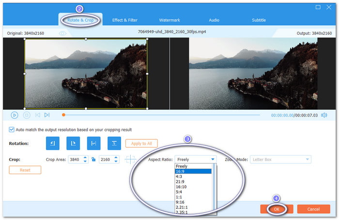The height and width of the screenshot is (220, 339).
Task: Click the file name 7064949-uhd_3840_2160_30fps.mp4
Action: (x=172, y=32)
